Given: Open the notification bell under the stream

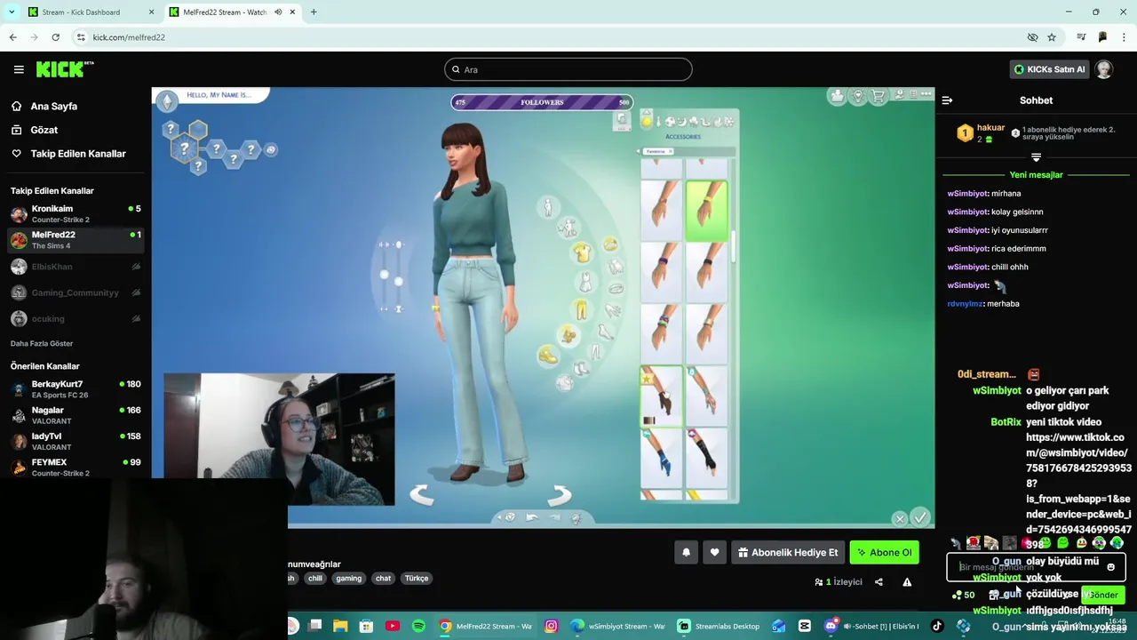Looking at the screenshot, I should click(686, 552).
